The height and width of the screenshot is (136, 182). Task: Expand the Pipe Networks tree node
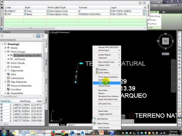(x=5, y=82)
